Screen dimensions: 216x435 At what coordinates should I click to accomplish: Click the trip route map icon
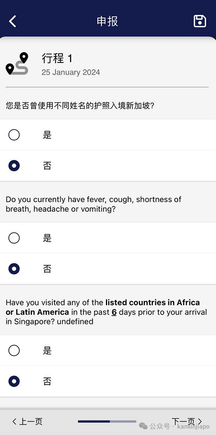click(17, 64)
